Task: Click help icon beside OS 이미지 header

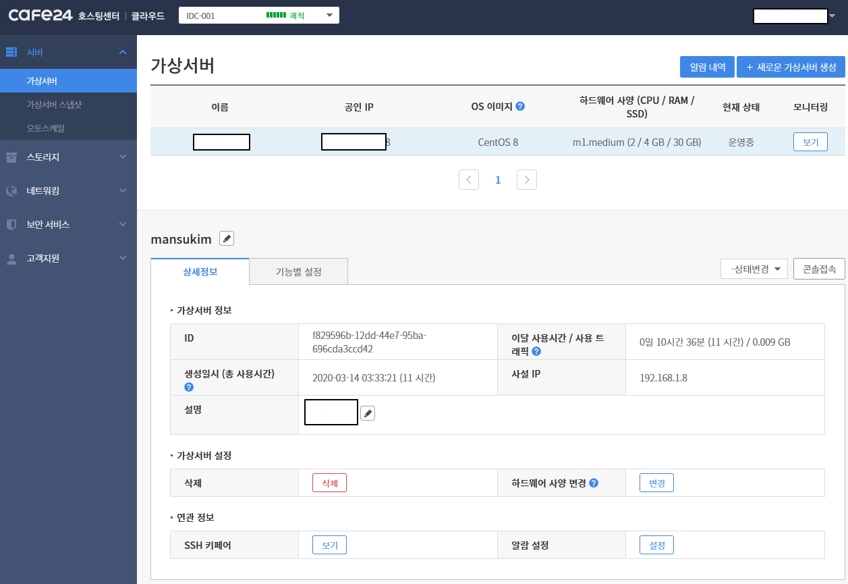Action: [x=520, y=107]
